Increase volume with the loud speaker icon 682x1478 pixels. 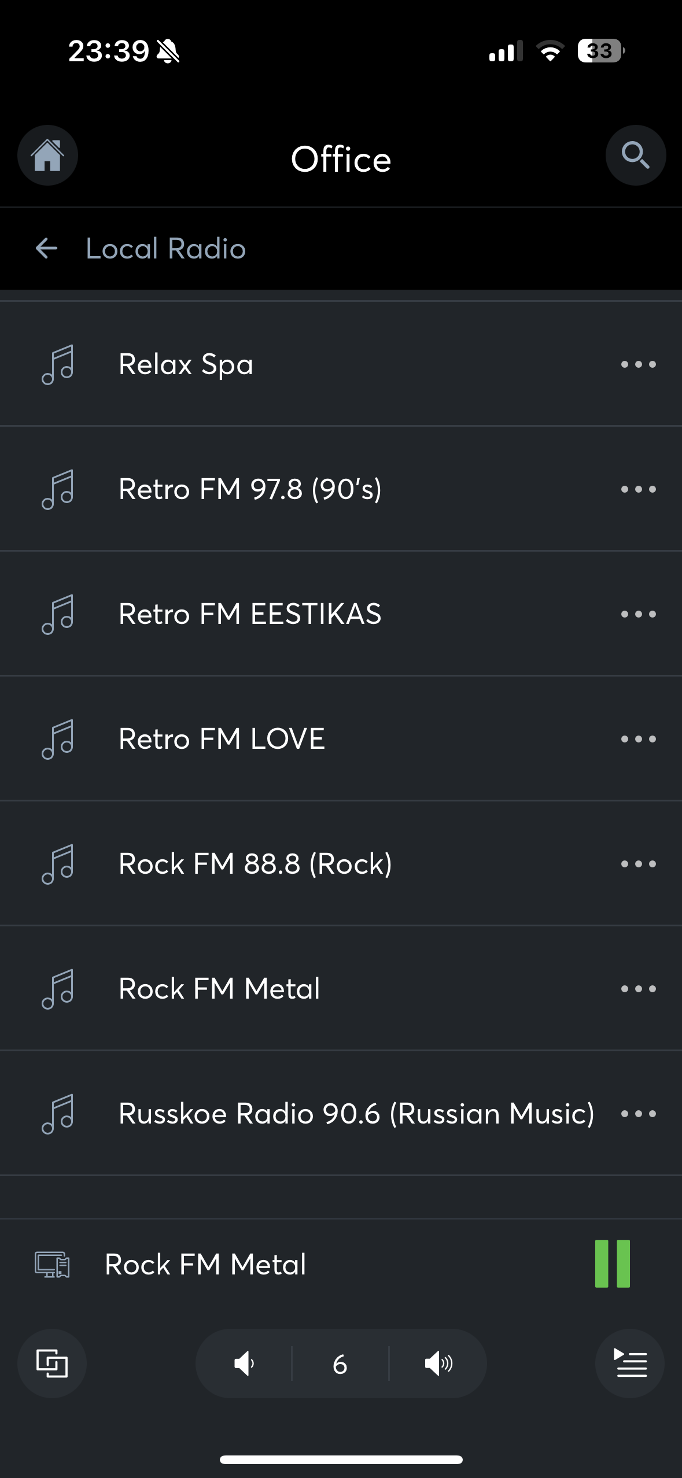click(438, 1364)
